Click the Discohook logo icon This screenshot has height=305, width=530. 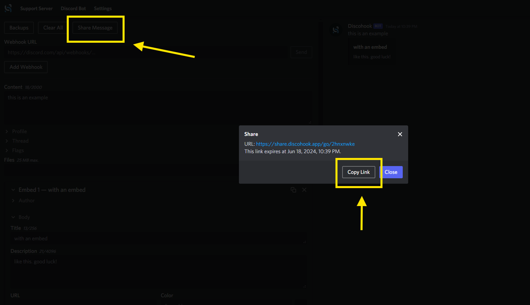(x=8, y=8)
